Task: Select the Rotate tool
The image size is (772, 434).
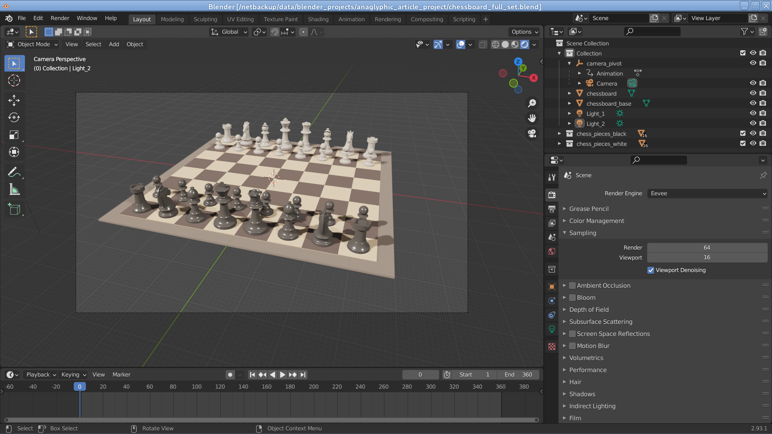Action: tap(14, 117)
